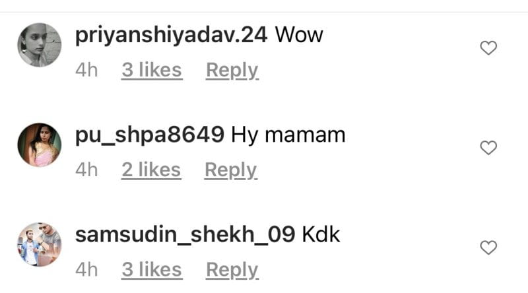528x293 pixels.
Task: Reply to pu_shpa8649's comment
Action: pyautogui.click(x=231, y=170)
